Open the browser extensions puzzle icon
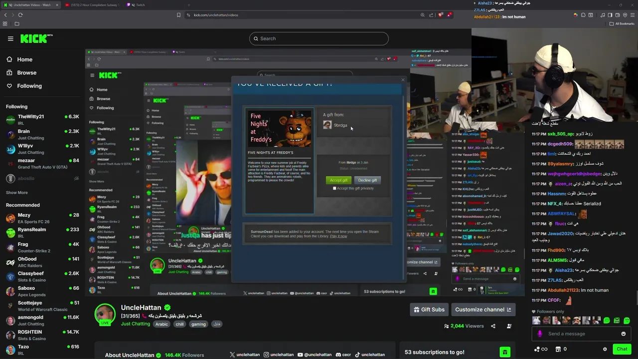This screenshot has height=359, width=638. (582, 15)
